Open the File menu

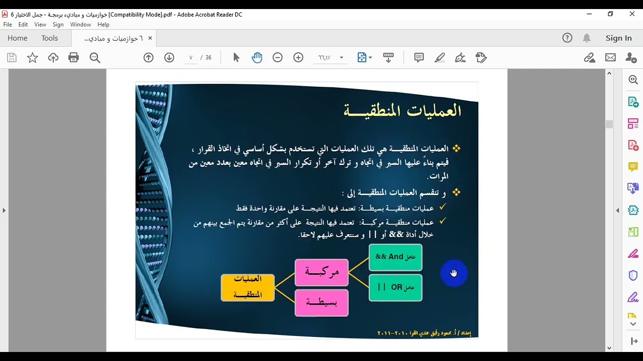coord(8,25)
